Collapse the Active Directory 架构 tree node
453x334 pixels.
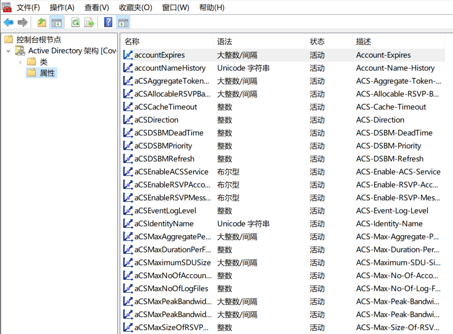pos(8,51)
